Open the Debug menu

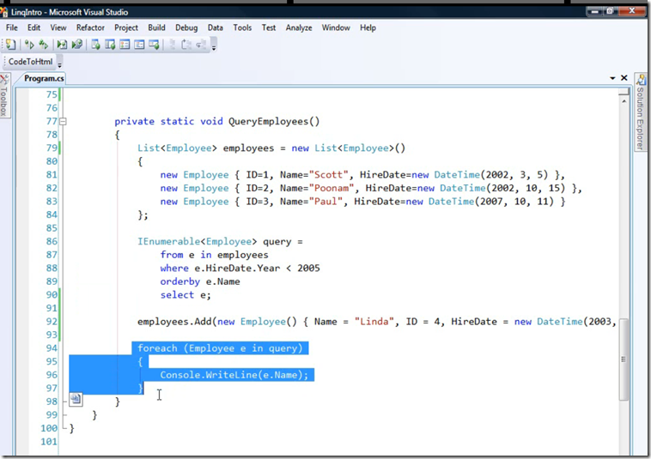(186, 27)
